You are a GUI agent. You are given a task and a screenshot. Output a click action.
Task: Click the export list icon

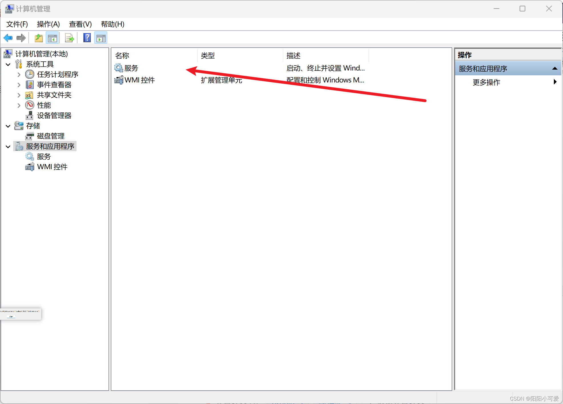69,38
